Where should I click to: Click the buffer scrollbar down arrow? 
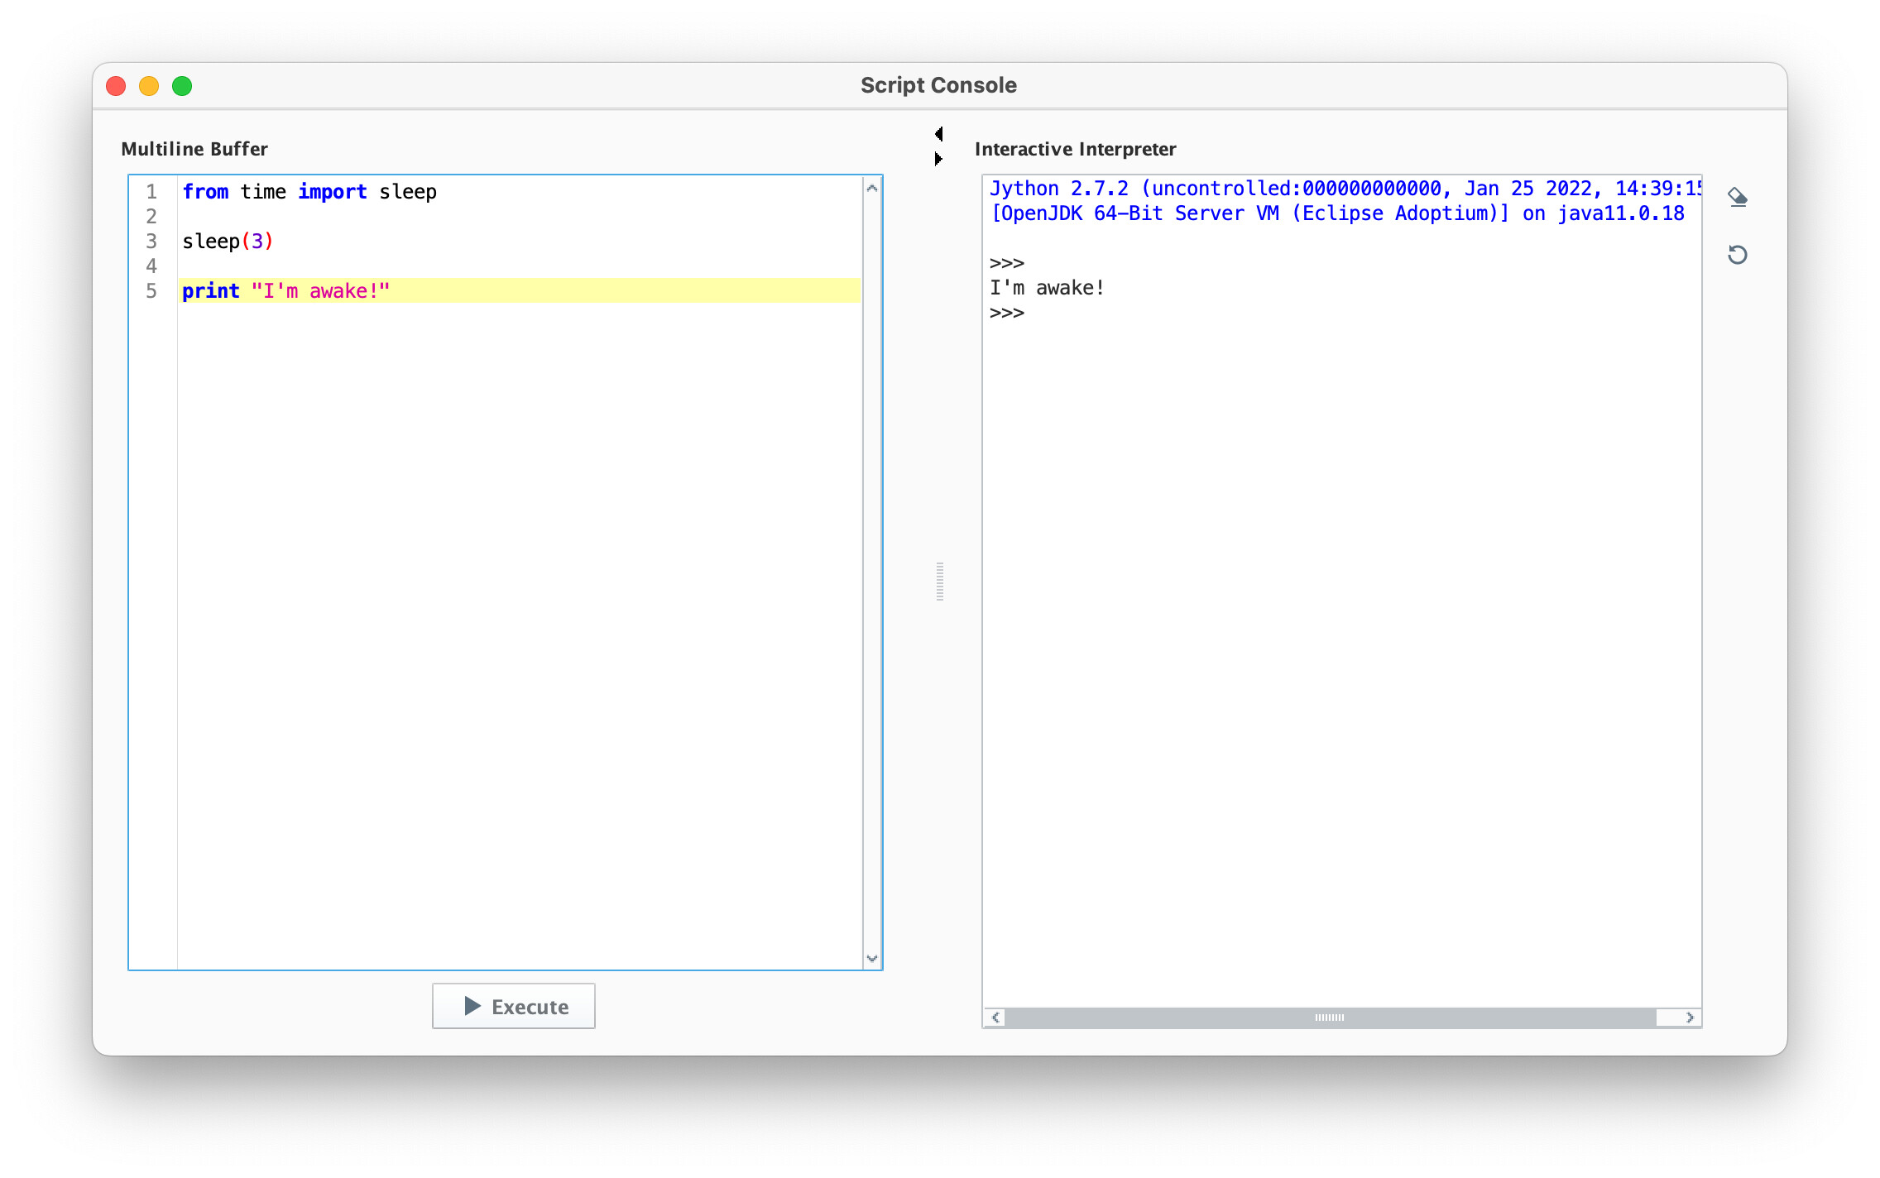point(871,958)
